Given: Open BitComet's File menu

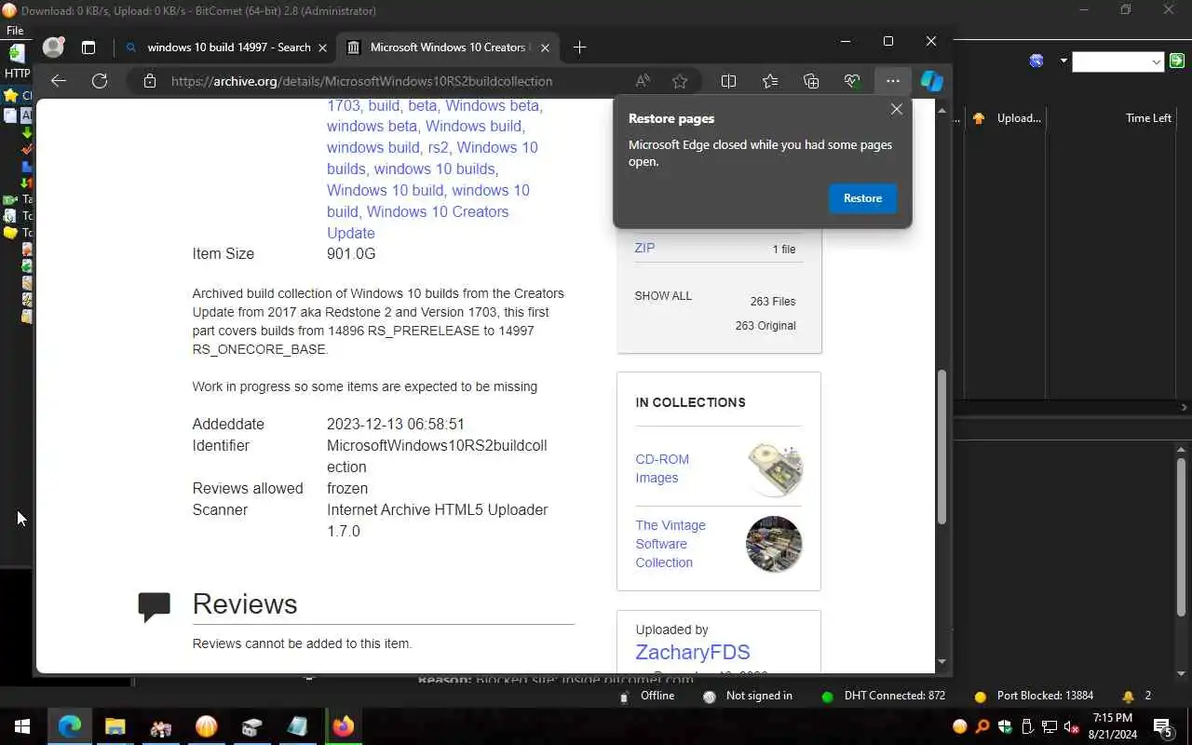Looking at the screenshot, I should click(x=15, y=31).
